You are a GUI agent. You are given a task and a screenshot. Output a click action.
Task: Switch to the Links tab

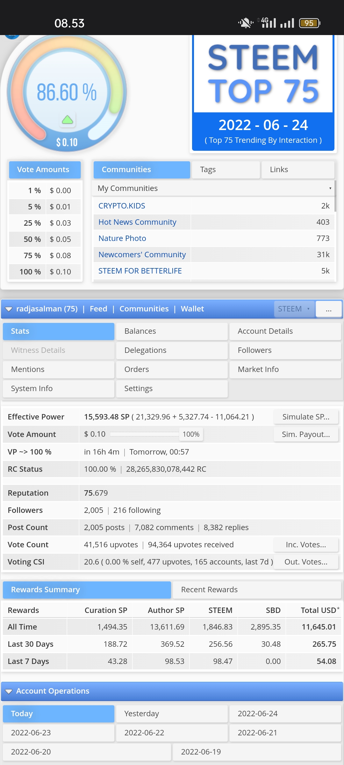pyautogui.click(x=298, y=170)
